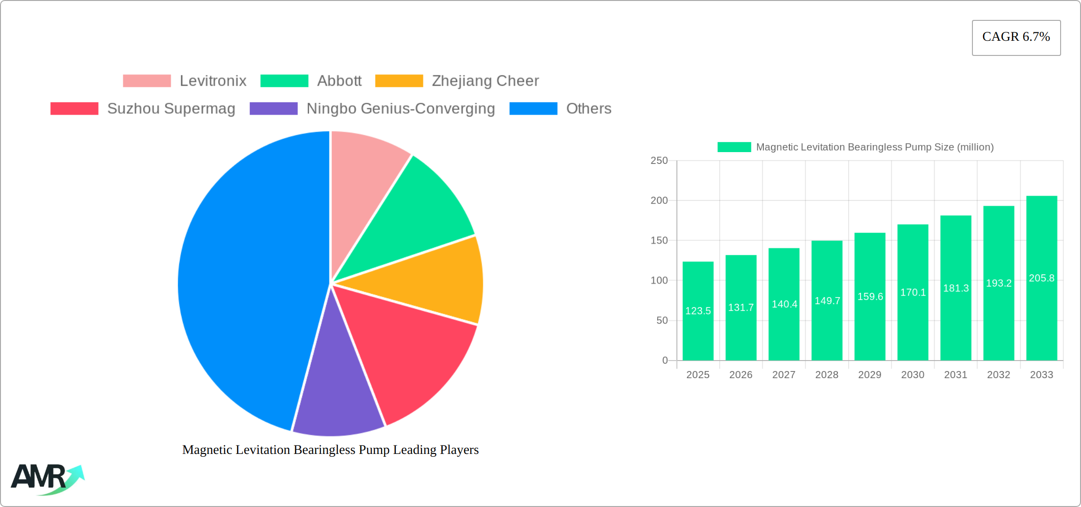This screenshot has height=507, width=1081.
Task: Toggle the Levitronix legend entry
Action: point(212,81)
